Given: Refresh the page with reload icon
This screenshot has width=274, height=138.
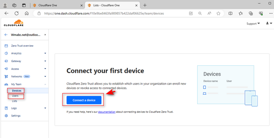Looking at the screenshot, I should [x=16, y=13].
